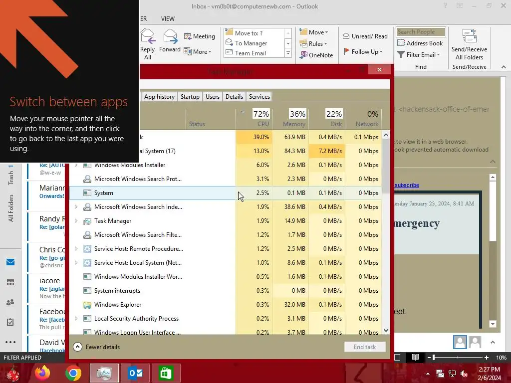Click the Unread/Read envelope icon
Screen dimensions: 511x383
(x=346, y=36)
